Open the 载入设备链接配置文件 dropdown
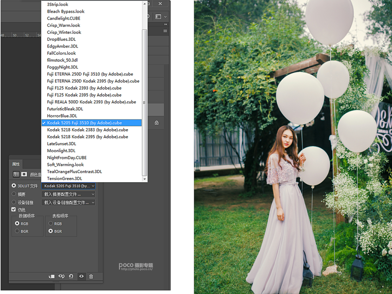This screenshot has height=294, width=392. point(69,202)
